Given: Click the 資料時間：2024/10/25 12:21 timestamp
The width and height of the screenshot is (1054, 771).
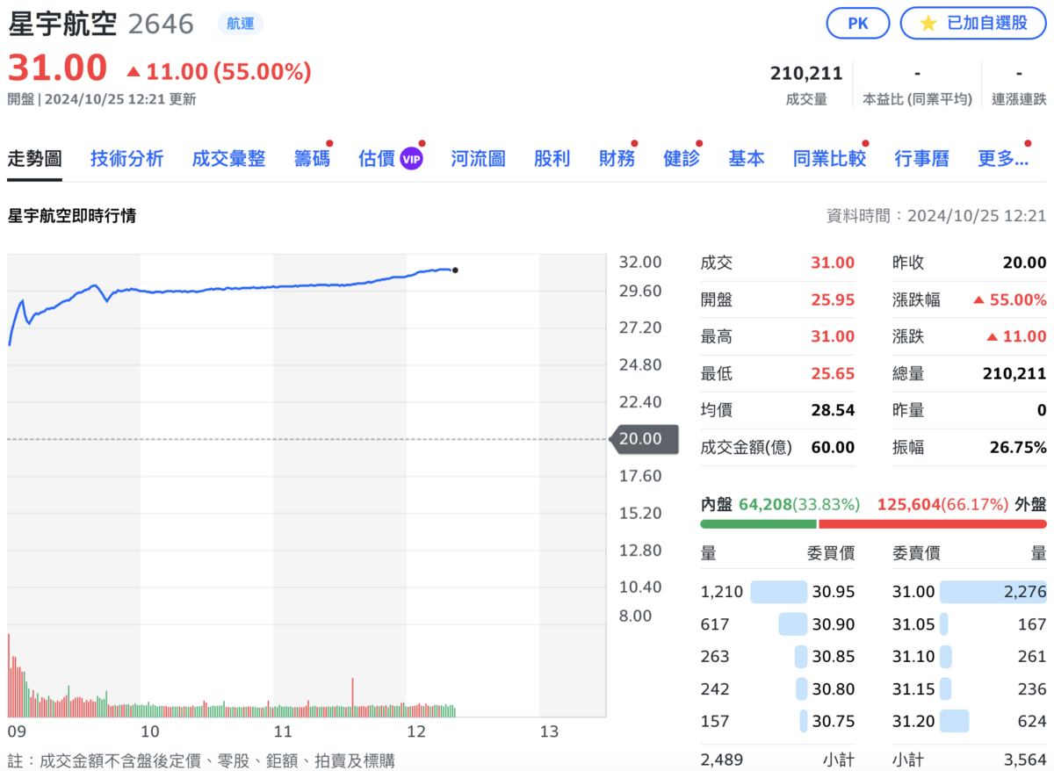Looking at the screenshot, I should (936, 215).
